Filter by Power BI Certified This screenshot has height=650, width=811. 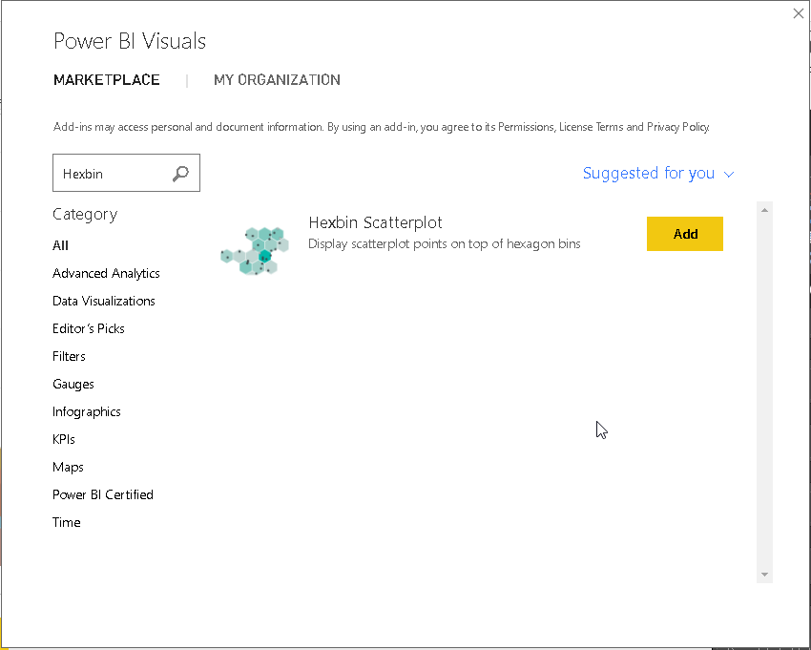click(103, 494)
